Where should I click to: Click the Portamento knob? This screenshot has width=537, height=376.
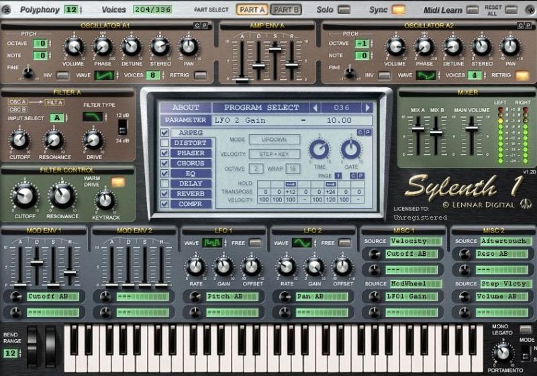click(x=500, y=352)
